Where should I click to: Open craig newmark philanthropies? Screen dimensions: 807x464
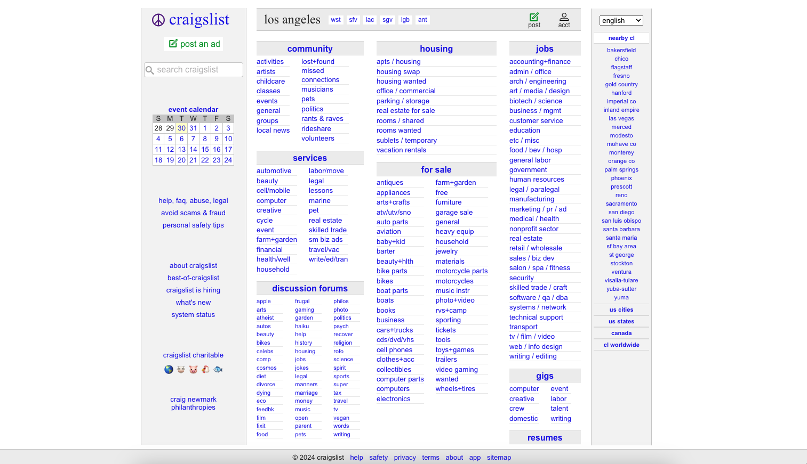[193, 403]
